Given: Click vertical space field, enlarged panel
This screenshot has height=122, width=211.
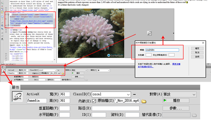Looking at the screenshot, I should click(64, 108).
